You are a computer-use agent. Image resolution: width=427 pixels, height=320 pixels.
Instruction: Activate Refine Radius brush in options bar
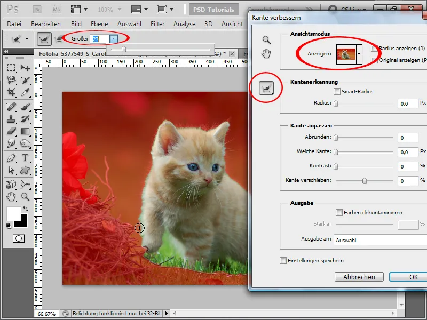point(44,39)
